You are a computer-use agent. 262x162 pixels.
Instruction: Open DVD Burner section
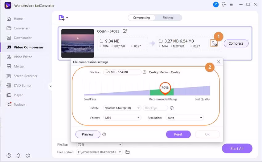[19, 85]
